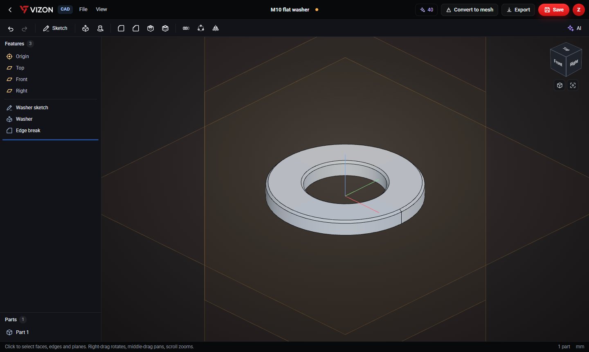Click the CAD mode badge
589x352 pixels.
pyautogui.click(x=65, y=9)
